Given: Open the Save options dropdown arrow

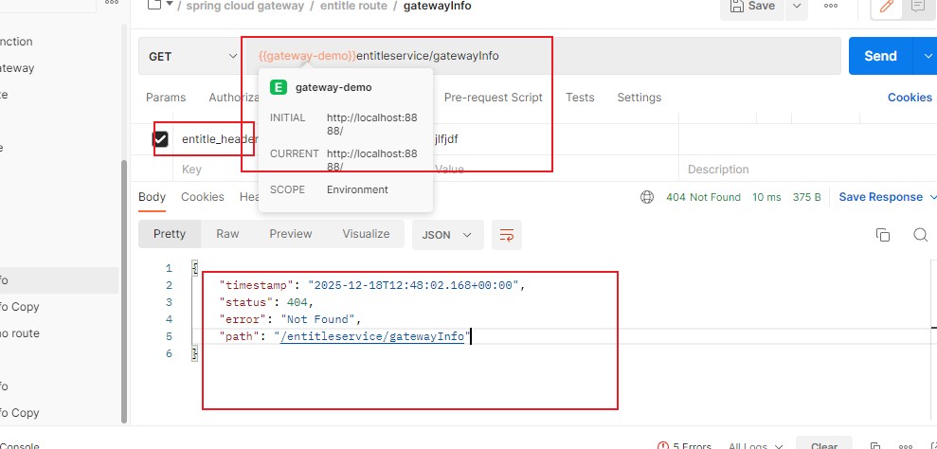Looking at the screenshot, I should click(x=796, y=6).
